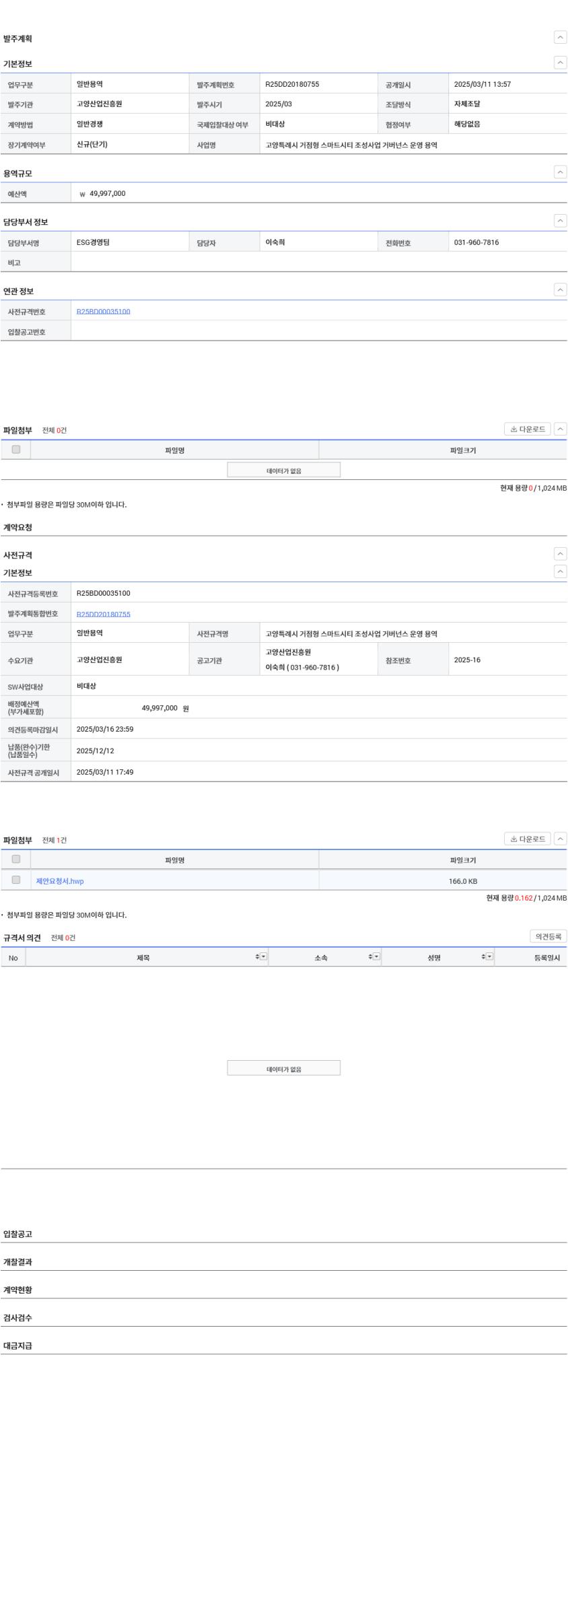Collapse the 파일첨부 panel with 1 file

point(560,839)
